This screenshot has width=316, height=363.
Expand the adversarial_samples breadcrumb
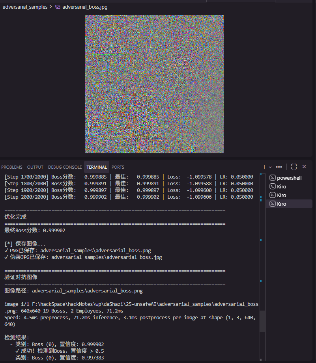click(25, 7)
